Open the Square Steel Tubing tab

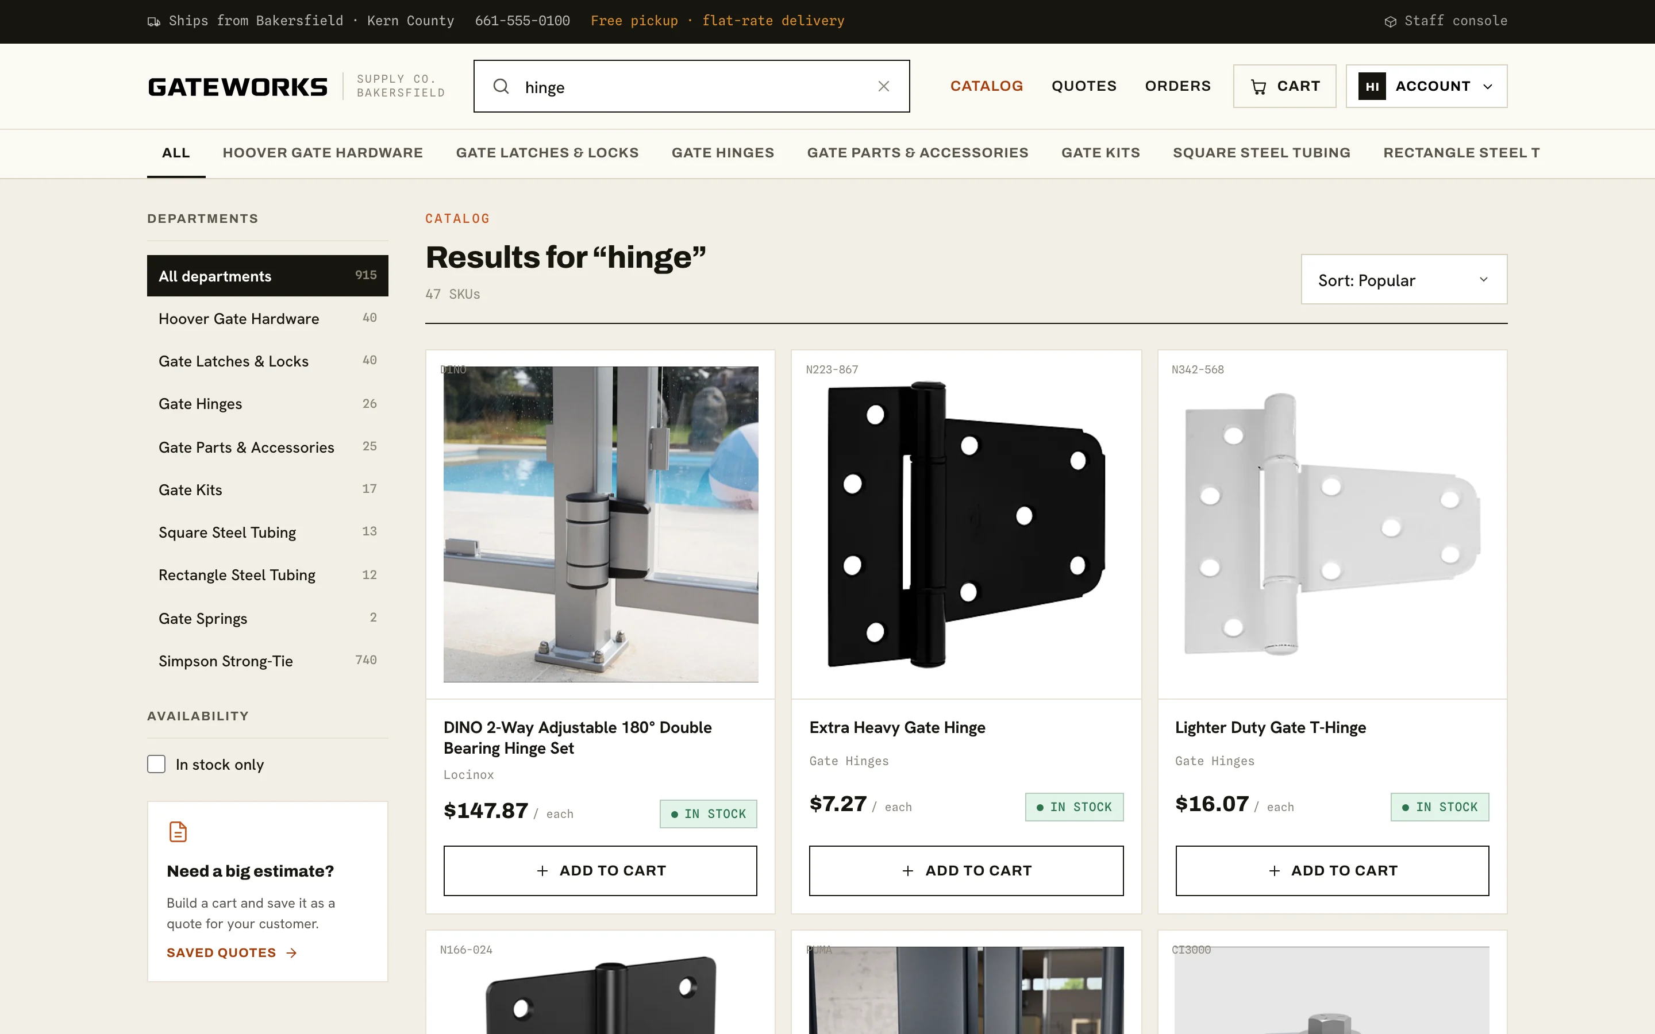[1261, 153]
